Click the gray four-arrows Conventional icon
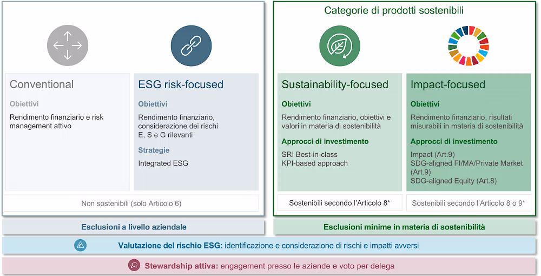The image size is (541, 276). coord(68,45)
